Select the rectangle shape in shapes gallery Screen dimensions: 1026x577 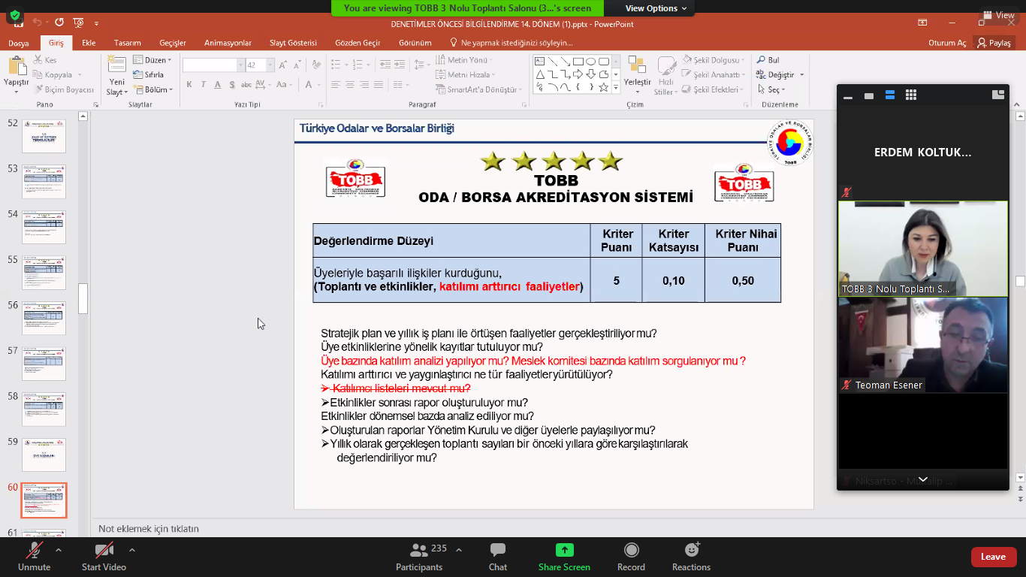[x=578, y=62]
